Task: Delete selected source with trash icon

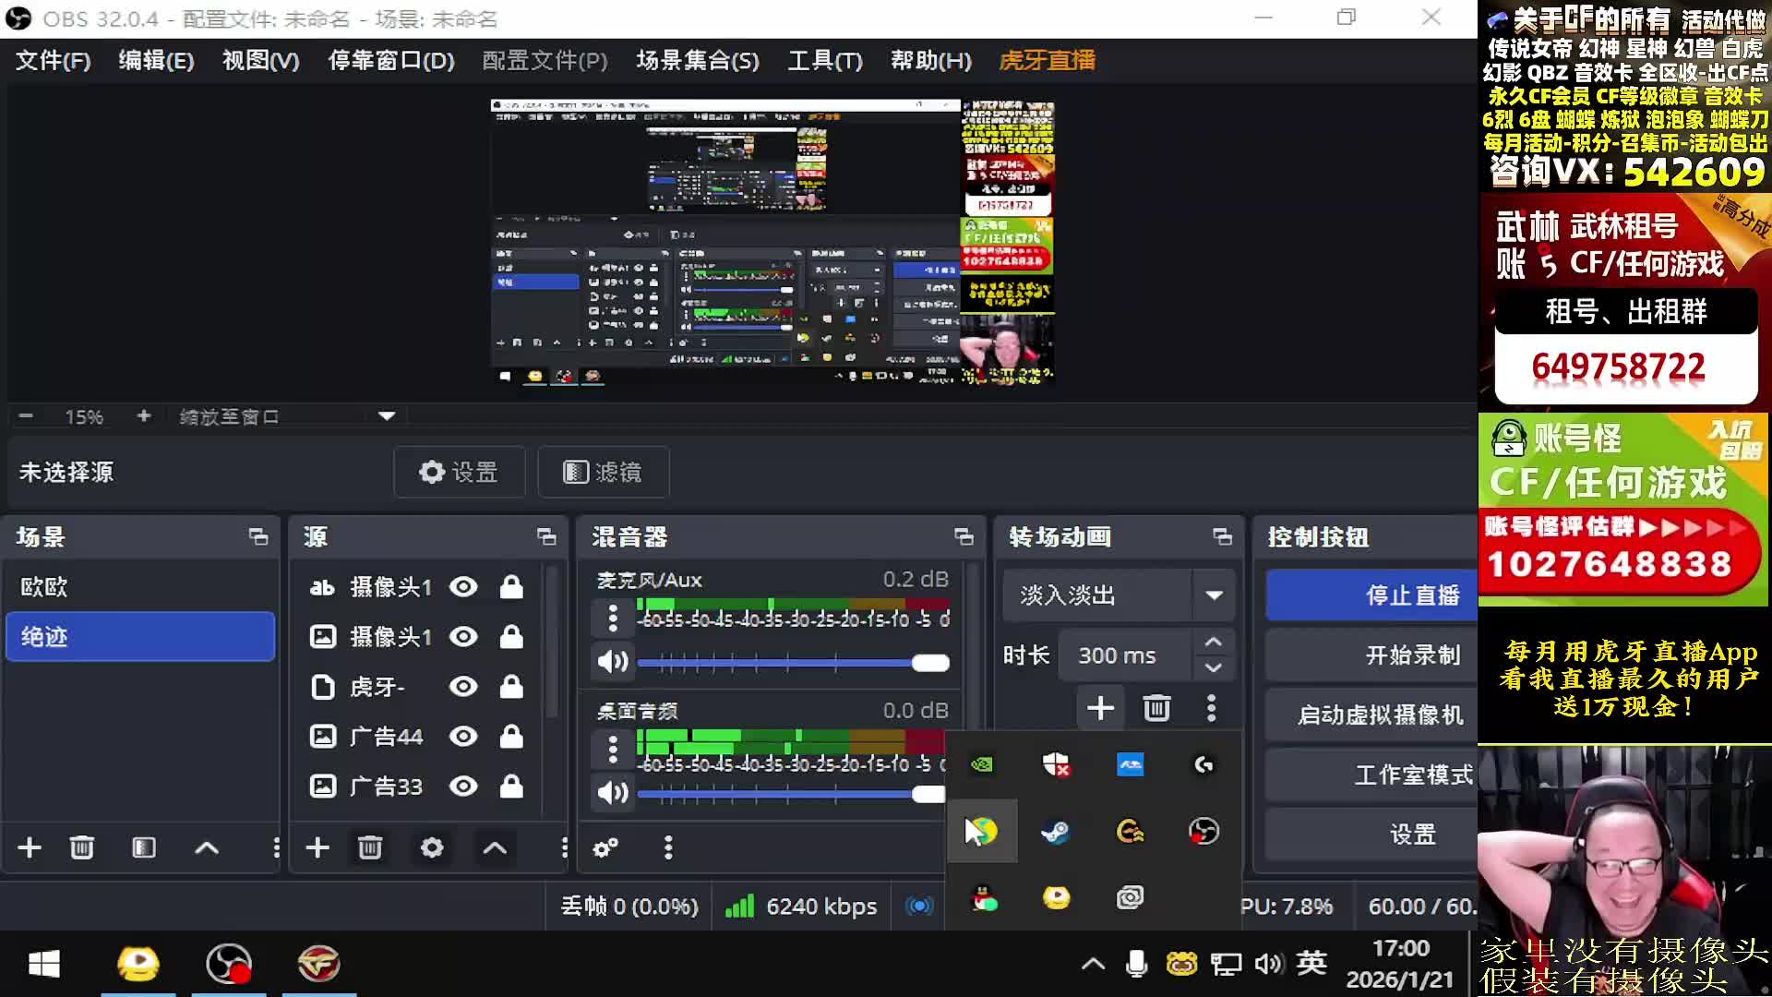Action: coord(369,847)
